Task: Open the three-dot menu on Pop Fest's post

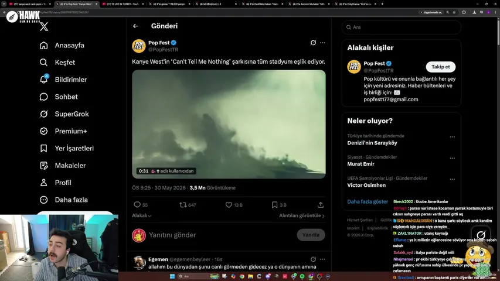Action: pyautogui.click(x=323, y=43)
